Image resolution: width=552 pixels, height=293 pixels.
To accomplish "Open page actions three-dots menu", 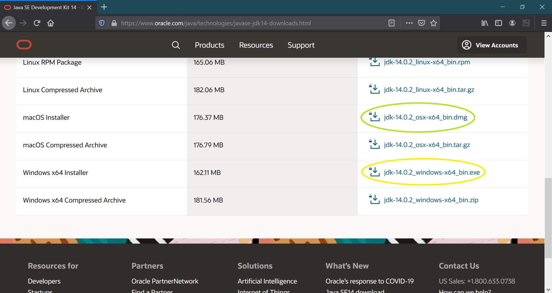I will pos(409,23).
